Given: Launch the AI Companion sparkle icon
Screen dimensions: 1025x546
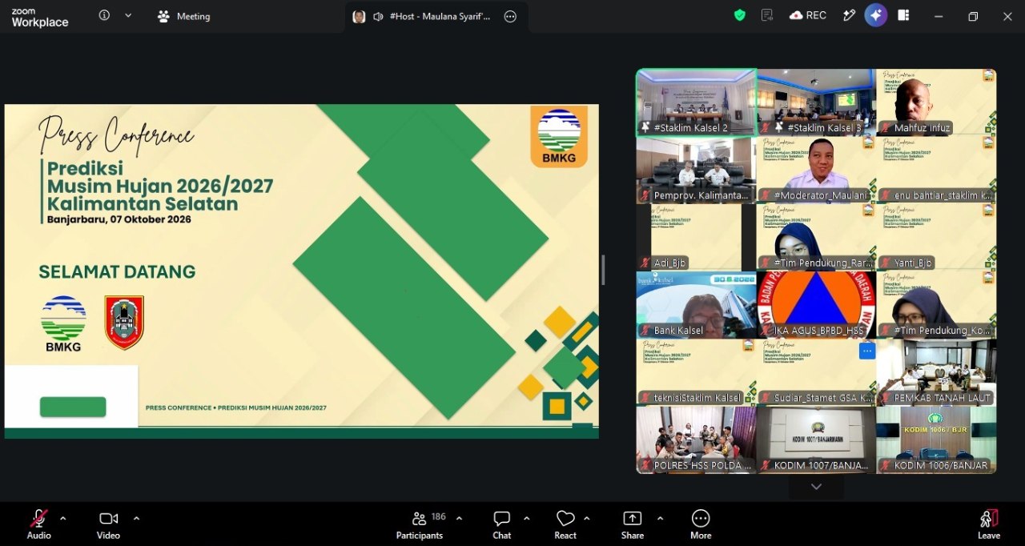Looking at the screenshot, I should pos(876,15).
